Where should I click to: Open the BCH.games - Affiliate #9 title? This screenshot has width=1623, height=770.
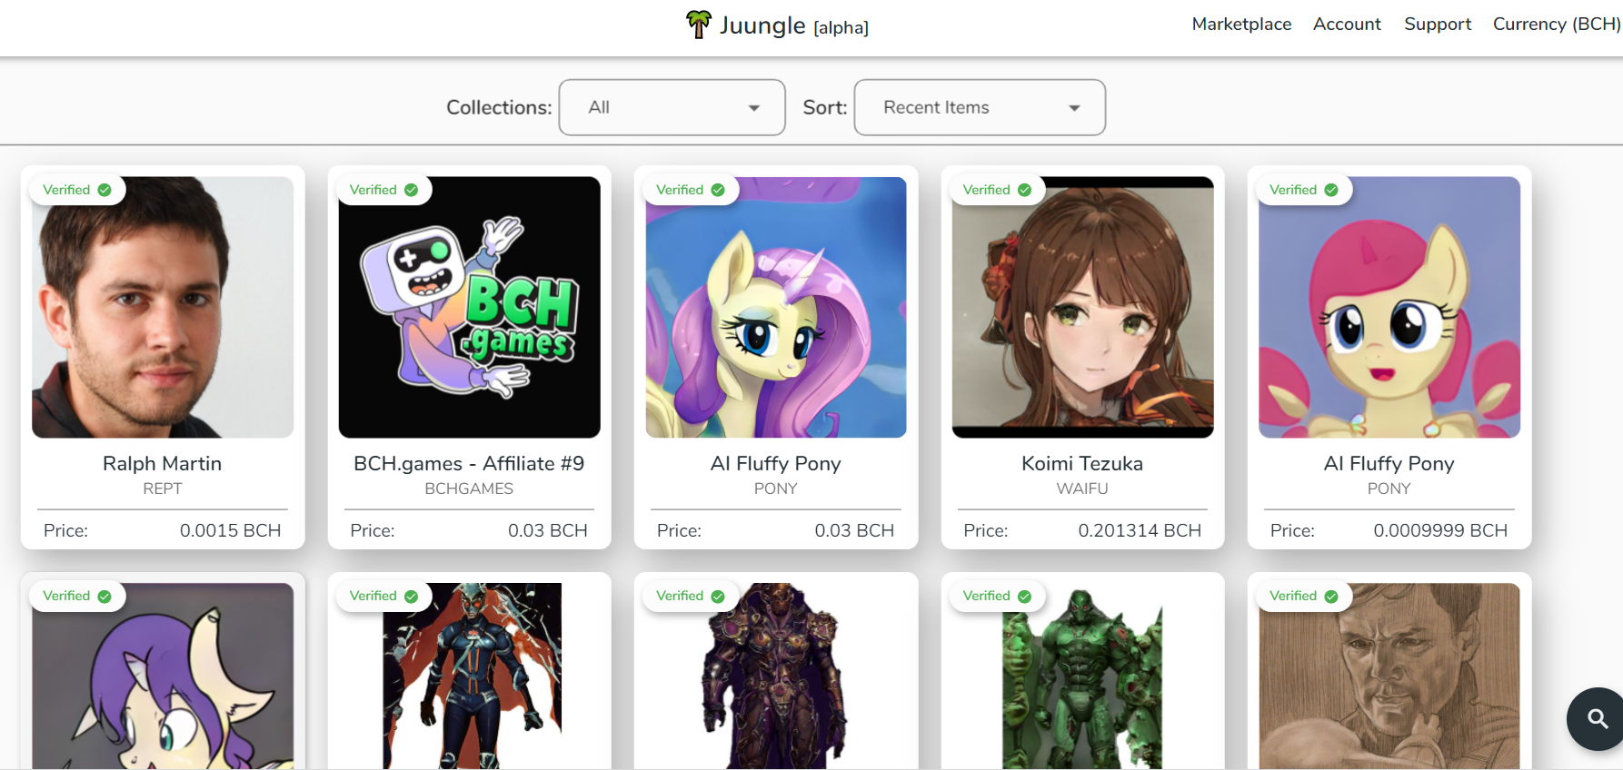(469, 463)
